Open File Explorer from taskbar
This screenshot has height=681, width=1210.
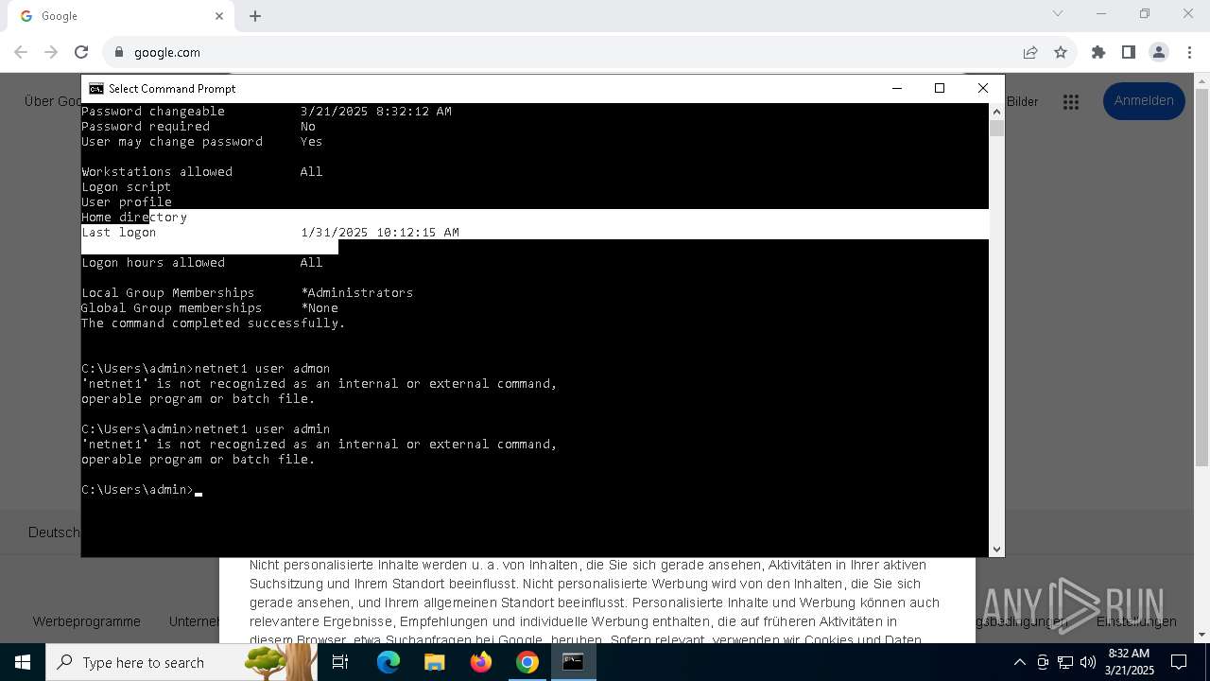(434, 662)
